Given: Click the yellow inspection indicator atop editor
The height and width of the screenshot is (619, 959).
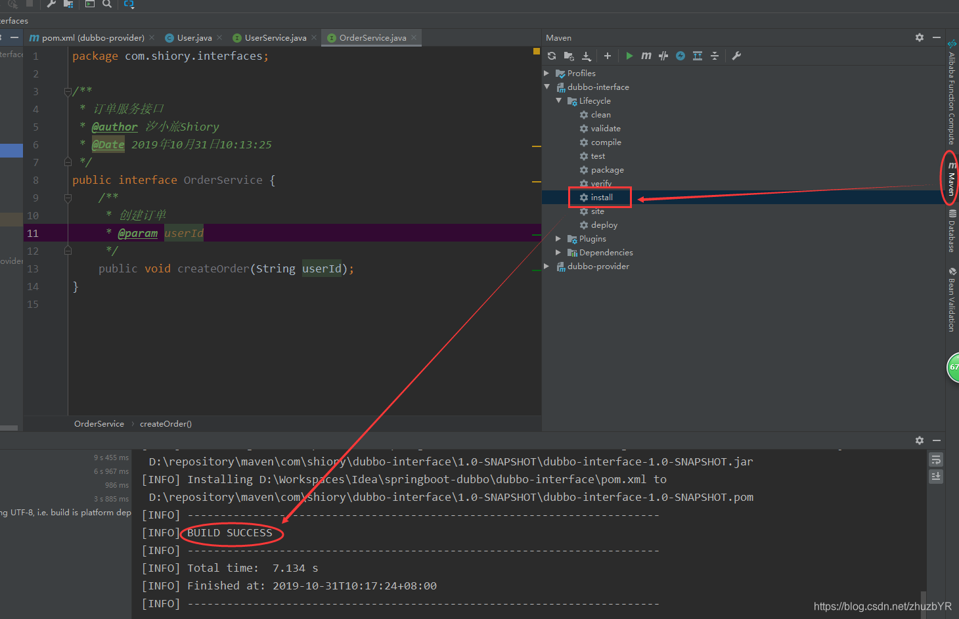Looking at the screenshot, I should 537,51.
